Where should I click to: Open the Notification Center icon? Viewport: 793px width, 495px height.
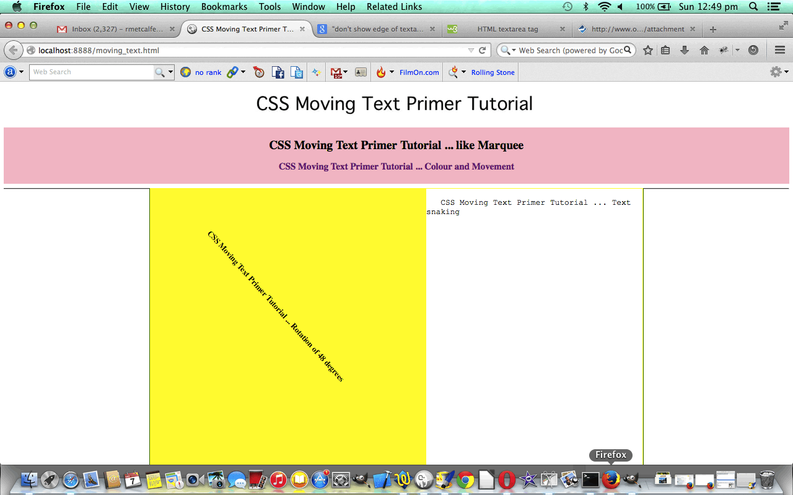click(773, 7)
